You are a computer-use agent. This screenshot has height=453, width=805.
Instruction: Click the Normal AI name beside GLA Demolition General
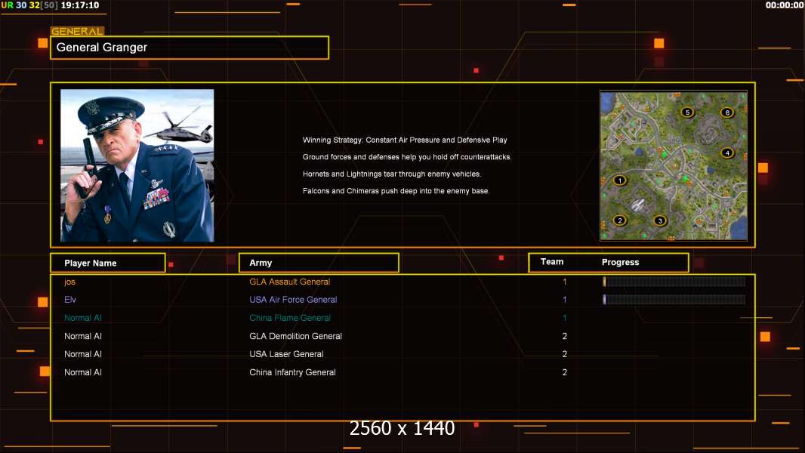82,336
